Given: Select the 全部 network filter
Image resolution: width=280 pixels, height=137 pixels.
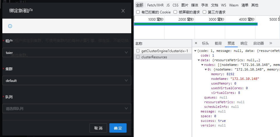Looking at the screenshot, I should click(x=139, y=5).
